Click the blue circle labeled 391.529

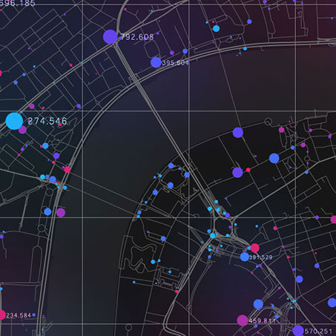click(245, 257)
